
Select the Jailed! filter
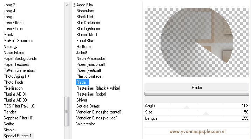(x=81, y=53)
